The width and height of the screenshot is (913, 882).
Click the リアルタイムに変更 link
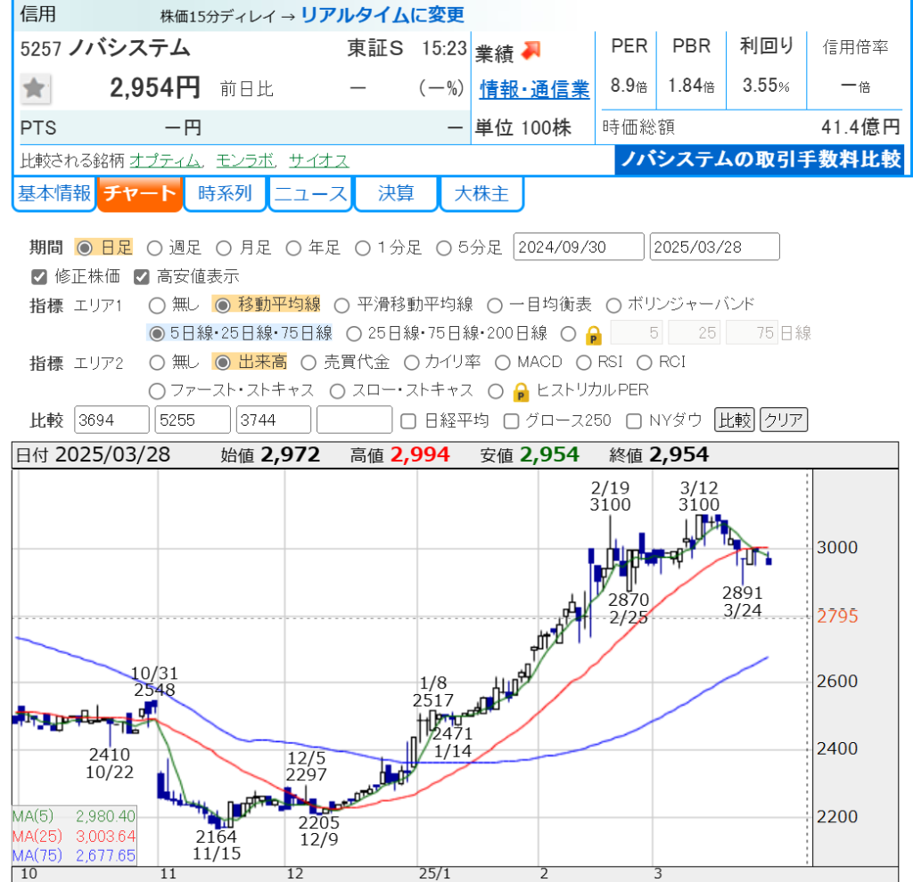pyautogui.click(x=382, y=14)
